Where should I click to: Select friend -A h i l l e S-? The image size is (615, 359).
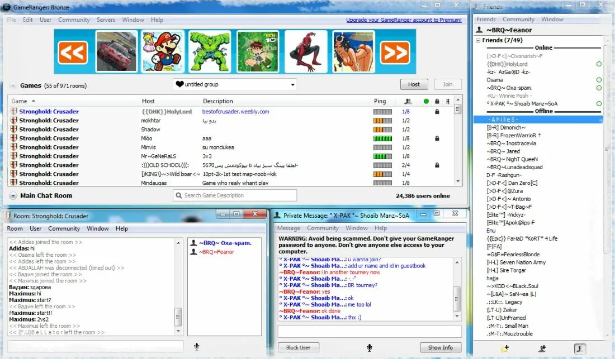click(538, 119)
